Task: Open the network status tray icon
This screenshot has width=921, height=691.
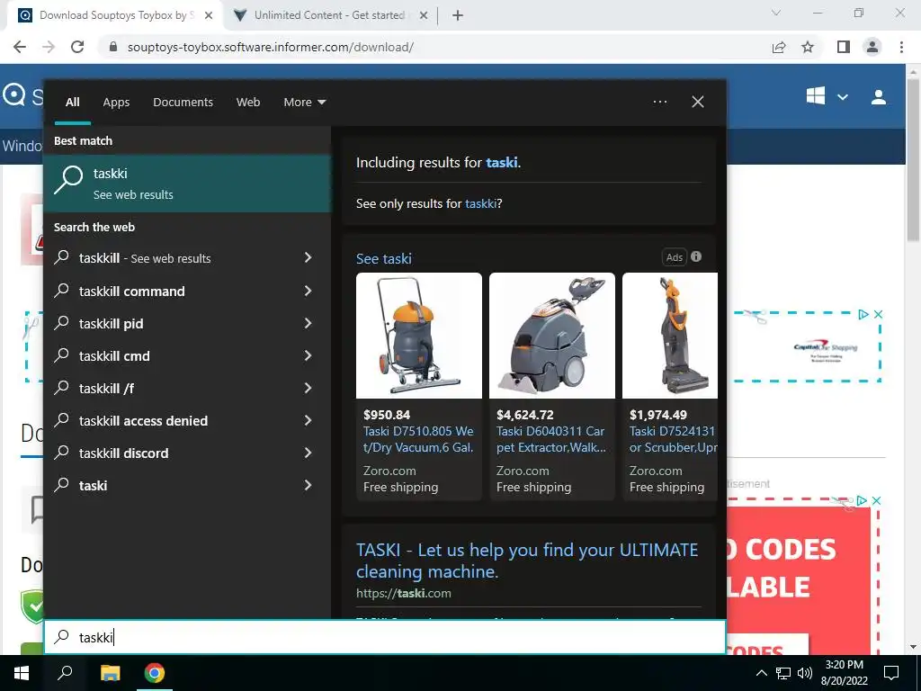Action: pyautogui.click(x=783, y=673)
